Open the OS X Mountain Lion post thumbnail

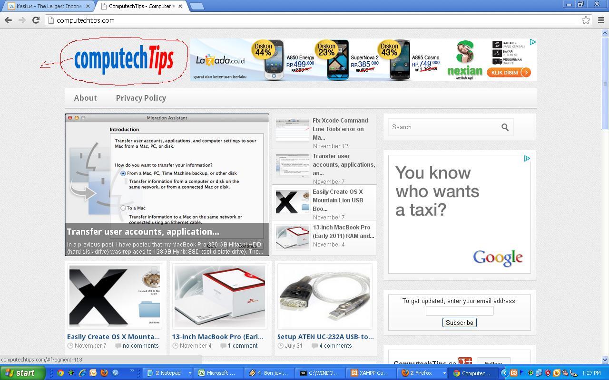[x=115, y=296]
